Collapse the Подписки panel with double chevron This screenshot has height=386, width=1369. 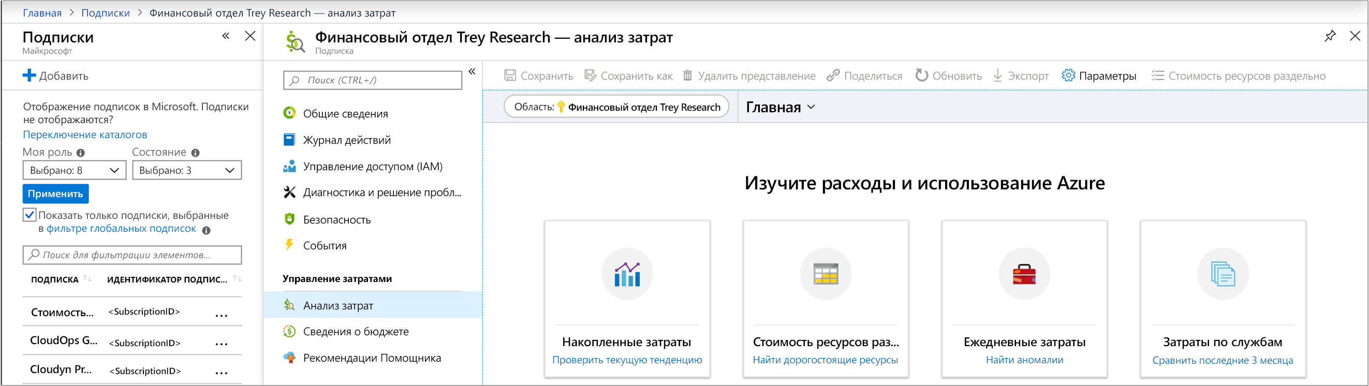(x=226, y=36)
